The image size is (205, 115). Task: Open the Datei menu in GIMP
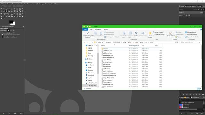click(2, 4)
